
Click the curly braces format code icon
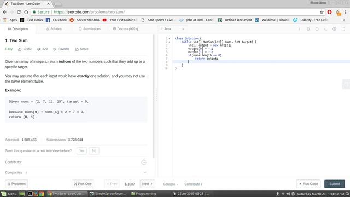click(x=308, y=29)
